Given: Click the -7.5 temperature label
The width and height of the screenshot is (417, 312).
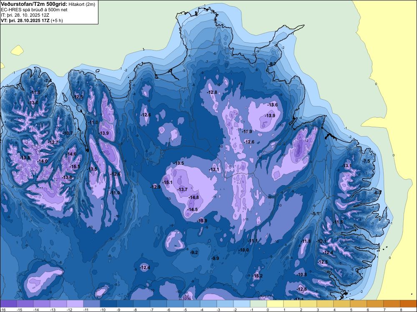Looking at the screenshot, I should 366,161.
